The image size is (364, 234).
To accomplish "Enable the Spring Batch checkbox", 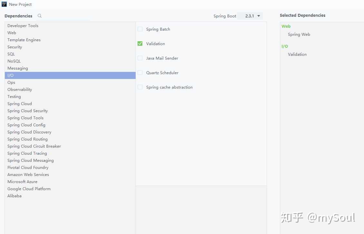I will [x=140, y=29].
